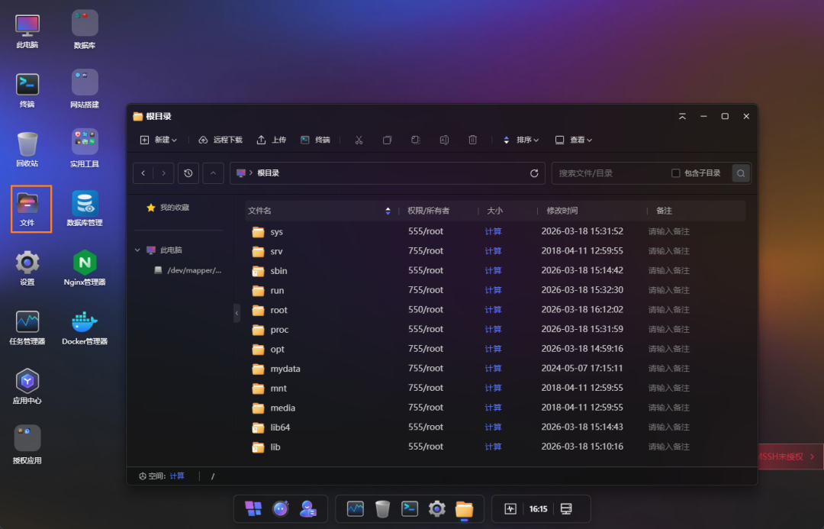Screen dimensions: 824x529
Task: Open the 实用工具 desktop folder
Action: pyautogui.click(x=85, y=149)
